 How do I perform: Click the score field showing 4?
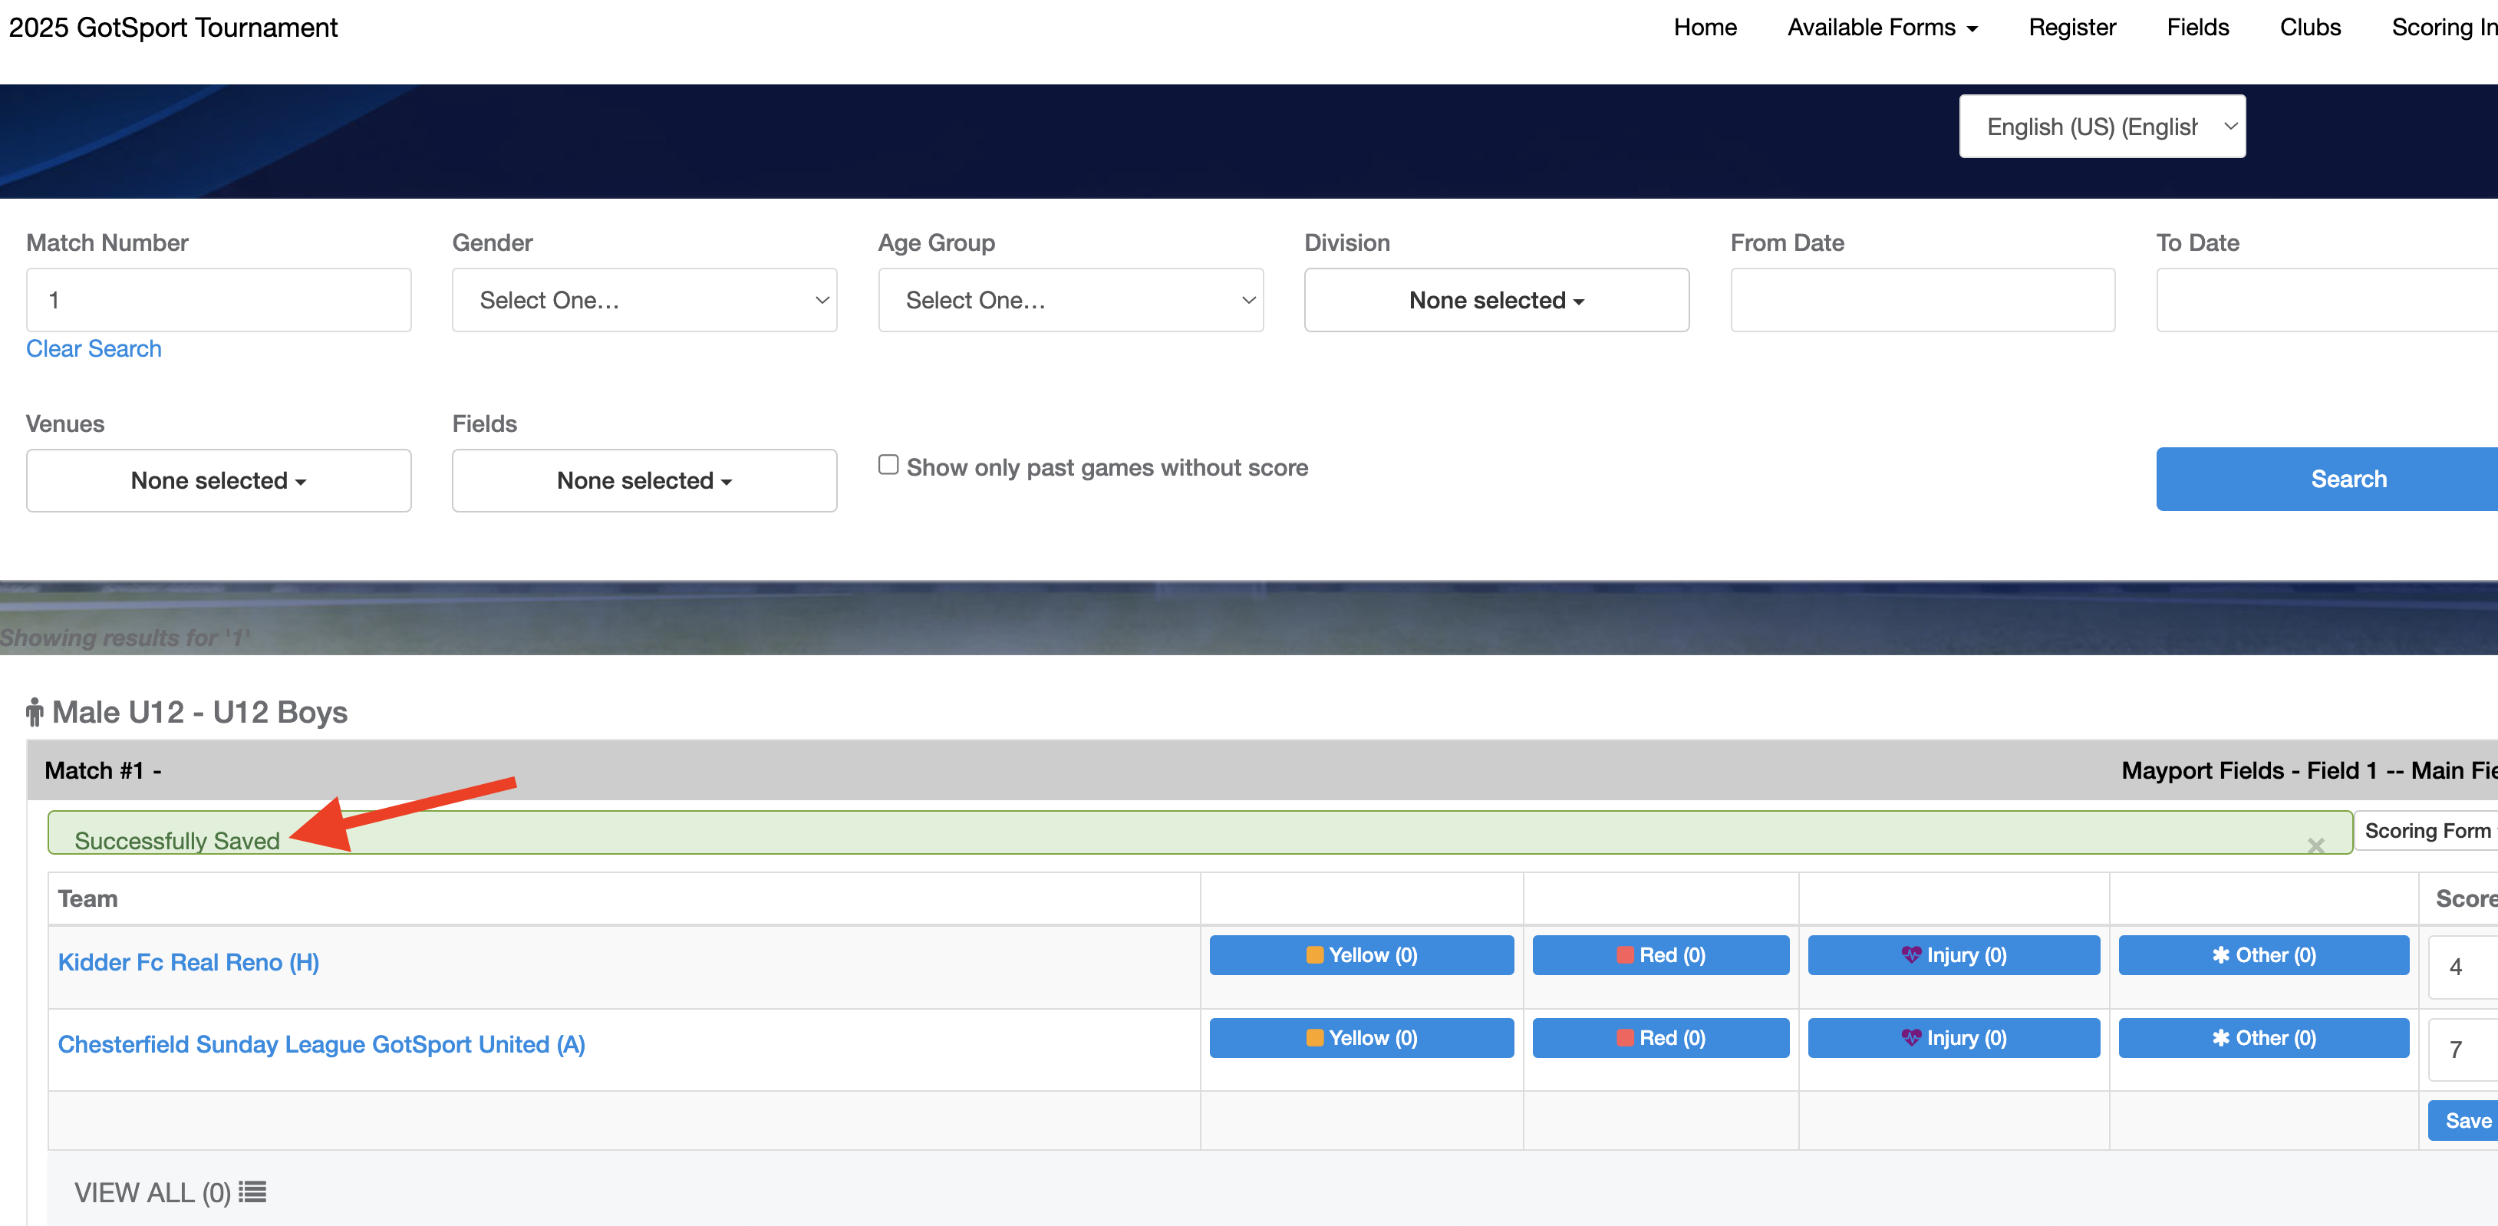click(x=2463, y=967)
